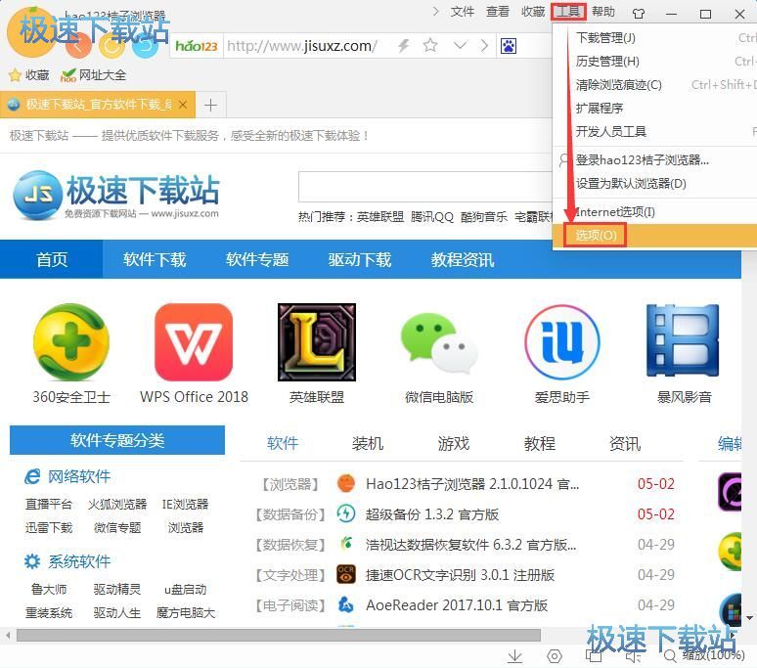Go to 教程资讯 navigation tab
This screenshot has width=757, height=668.
pos(463,260)
